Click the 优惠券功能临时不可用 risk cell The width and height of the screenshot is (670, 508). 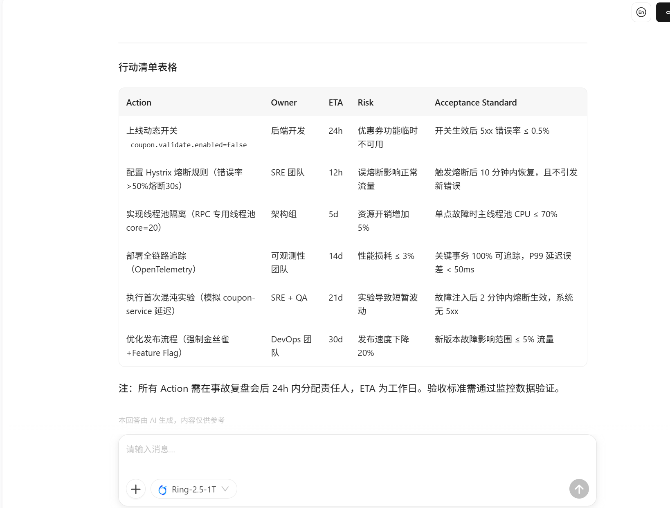pyautogui.click(x=387, y=137)
